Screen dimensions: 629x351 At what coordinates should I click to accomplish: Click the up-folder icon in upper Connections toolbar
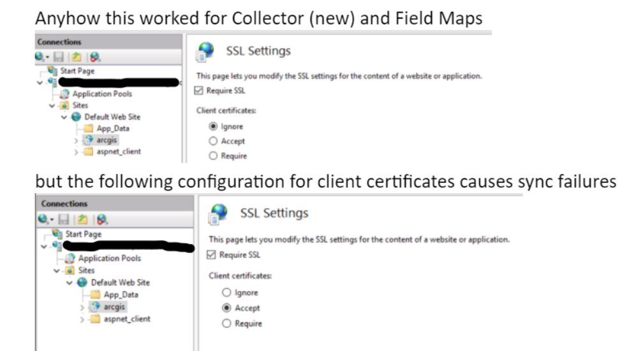(76, 57)
